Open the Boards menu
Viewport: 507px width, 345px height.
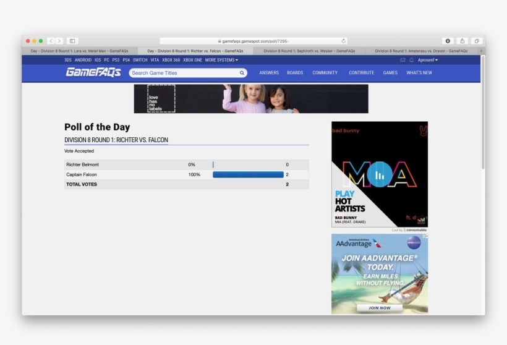tap(295, 73)
